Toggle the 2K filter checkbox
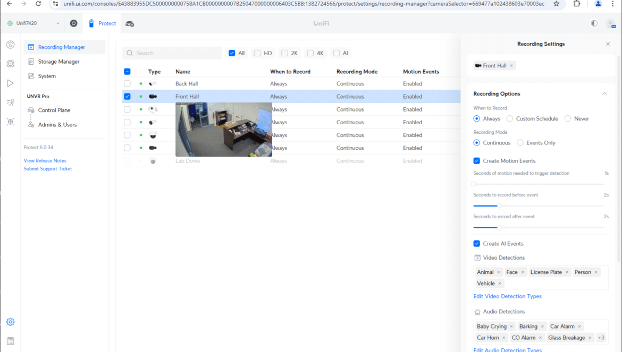The width and height of the screenshot is (622, 352). pyautogui.click(x=284, y=53)
